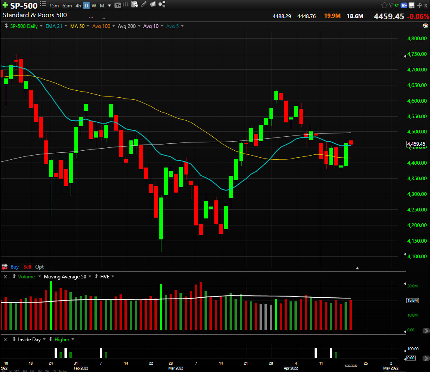Expand the MA 50 indicator dropdown

(x=88, y=26)
